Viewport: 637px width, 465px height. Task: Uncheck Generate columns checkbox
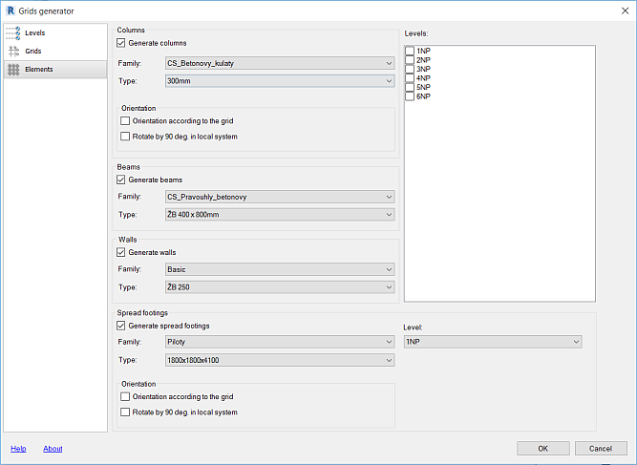coord(120,43)
